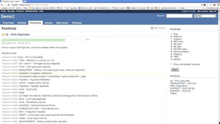Click the 222 closed issues link

[x=9, y=43]
